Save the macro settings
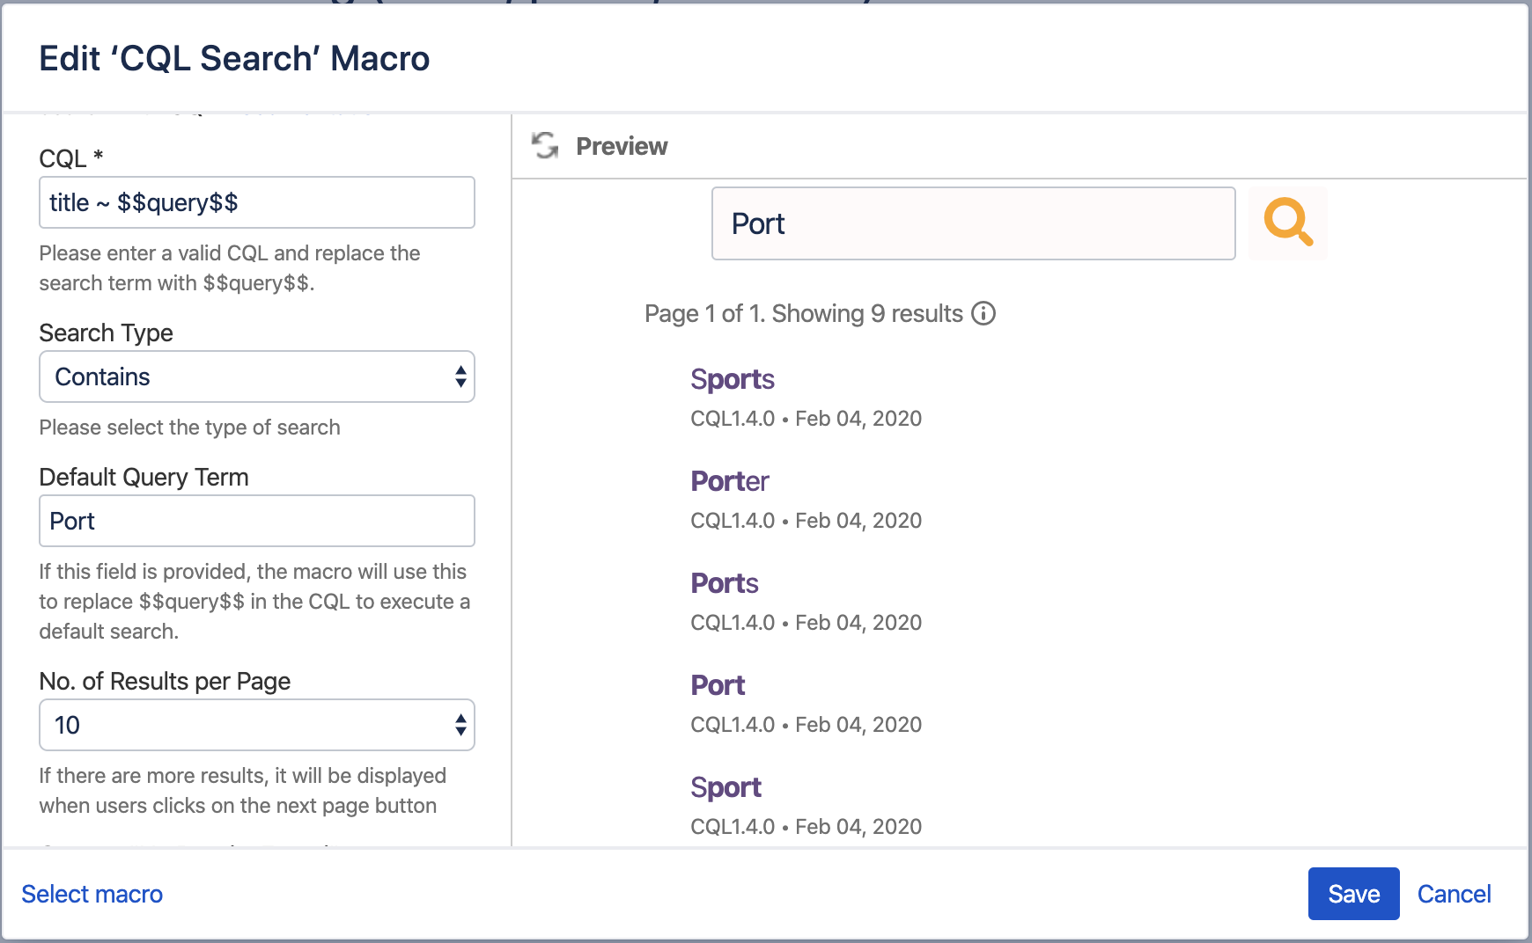The height and width of the screenshot is (943, 1532). (x=1352, y=895)
